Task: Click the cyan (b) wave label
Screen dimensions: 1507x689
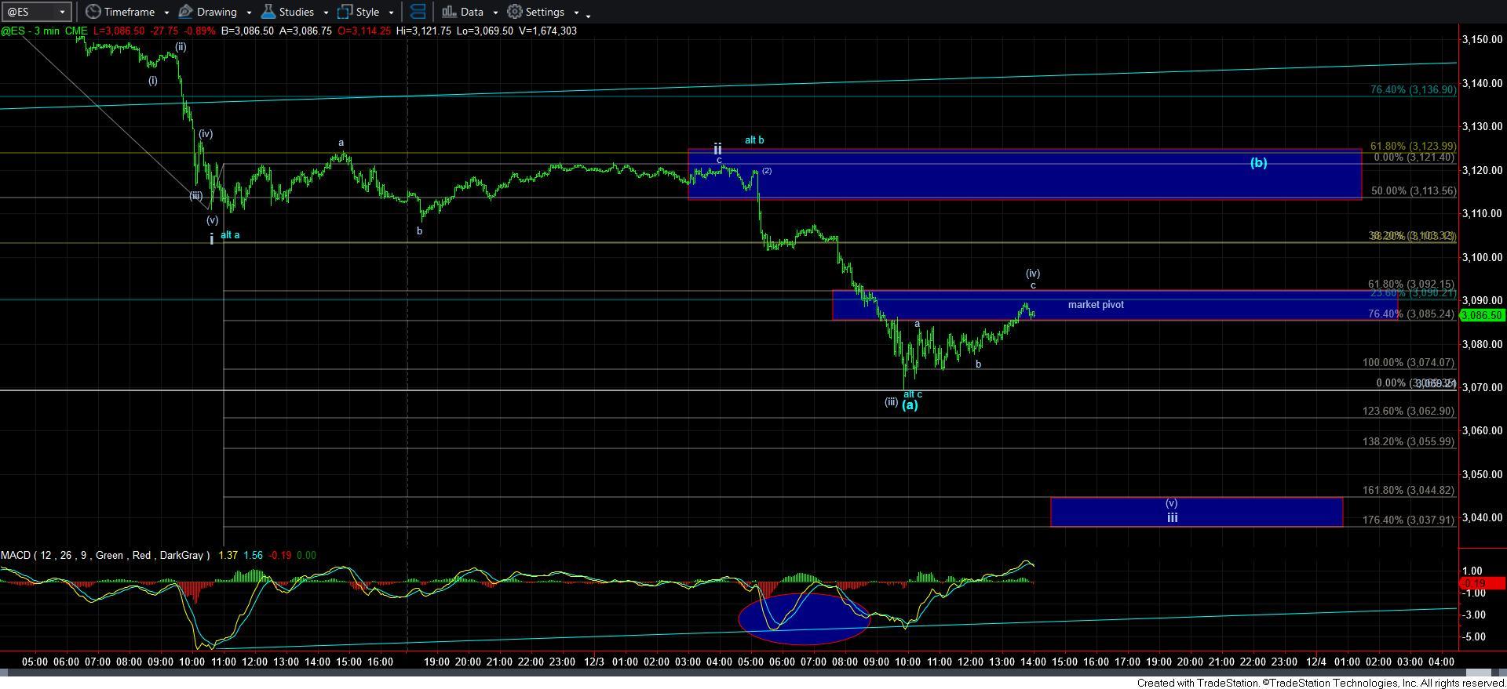Action: pos(1258,163)
